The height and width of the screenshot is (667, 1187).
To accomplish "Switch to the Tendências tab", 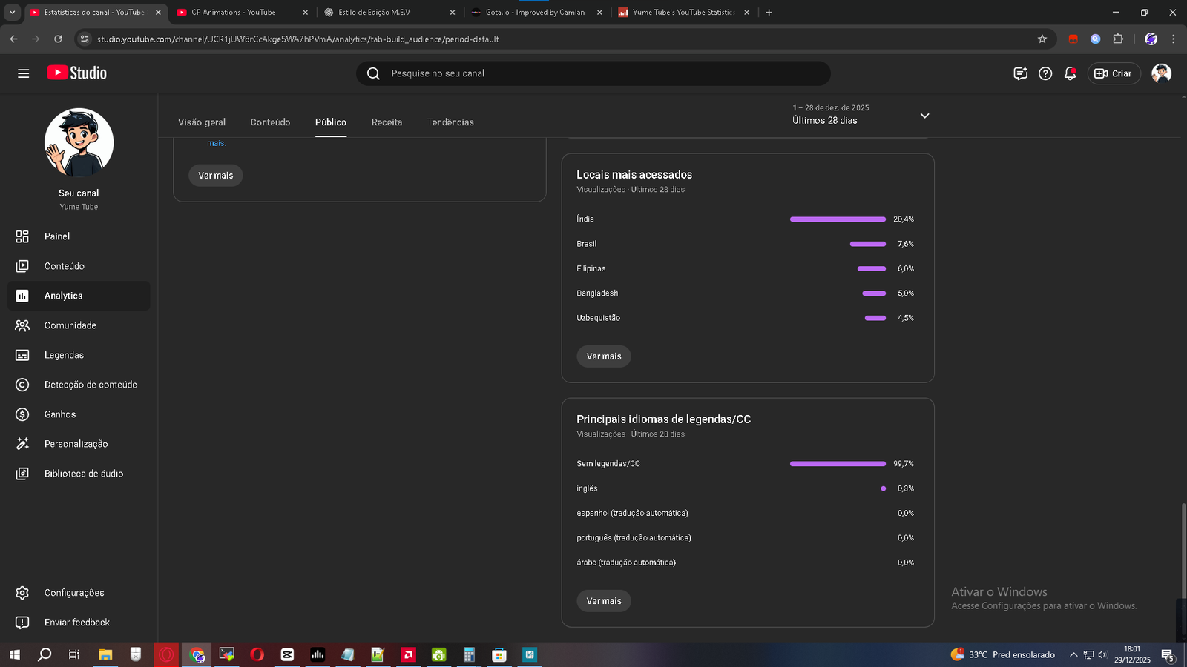I will (450, 122).
